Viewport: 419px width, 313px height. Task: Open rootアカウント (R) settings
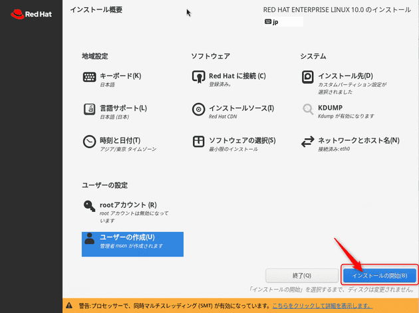pyautogui.click(x=128, y=205)
